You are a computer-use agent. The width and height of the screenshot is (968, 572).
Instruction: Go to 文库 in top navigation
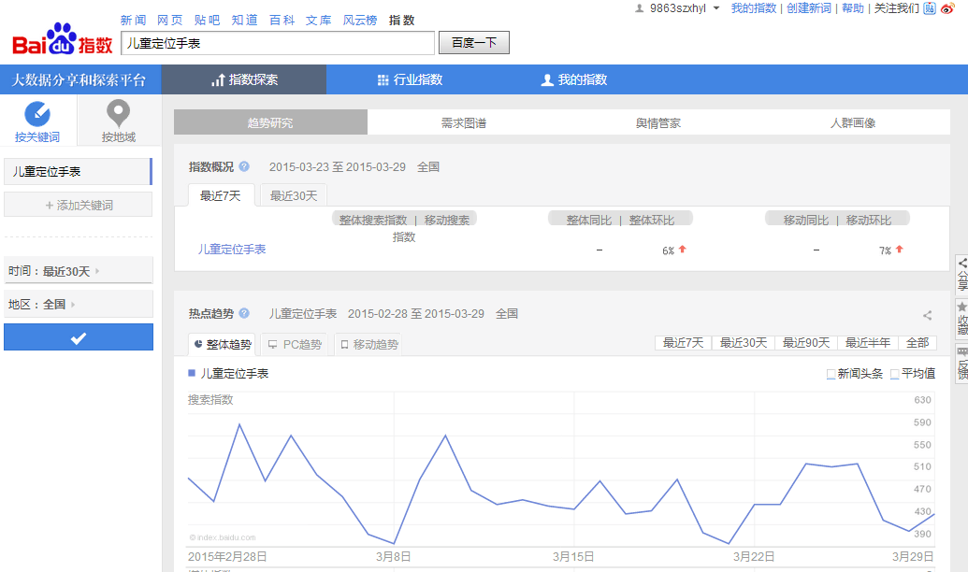pyautogui.click(x=319, y=21)
